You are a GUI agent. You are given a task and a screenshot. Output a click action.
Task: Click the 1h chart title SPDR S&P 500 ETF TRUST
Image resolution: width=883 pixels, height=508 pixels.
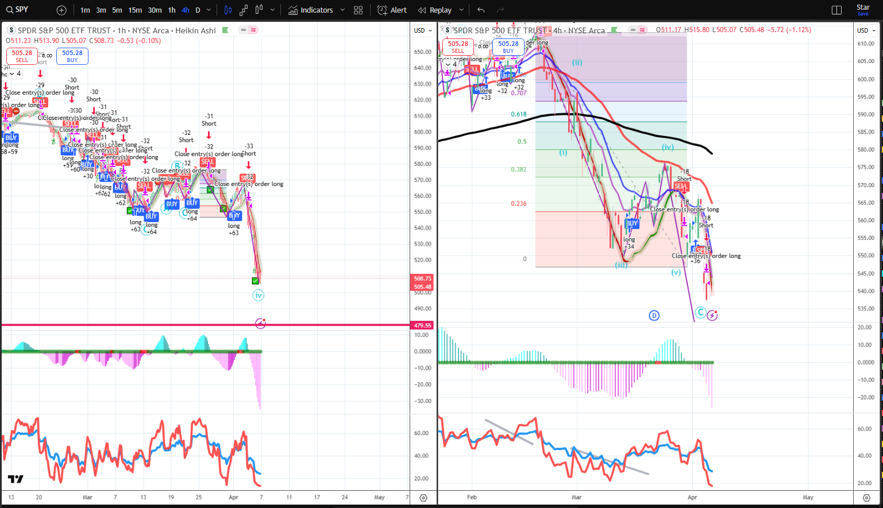(x=64, y=30)
